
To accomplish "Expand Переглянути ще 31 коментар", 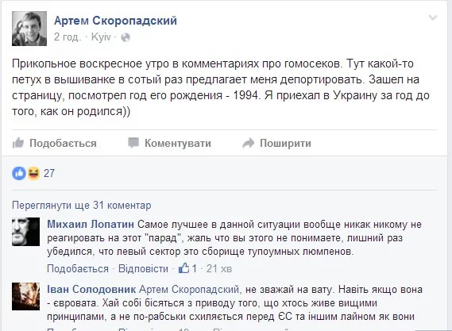I will coord(82,206).
